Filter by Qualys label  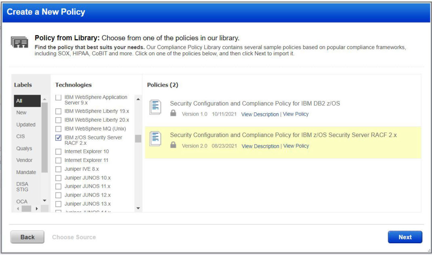pos(24,149)
